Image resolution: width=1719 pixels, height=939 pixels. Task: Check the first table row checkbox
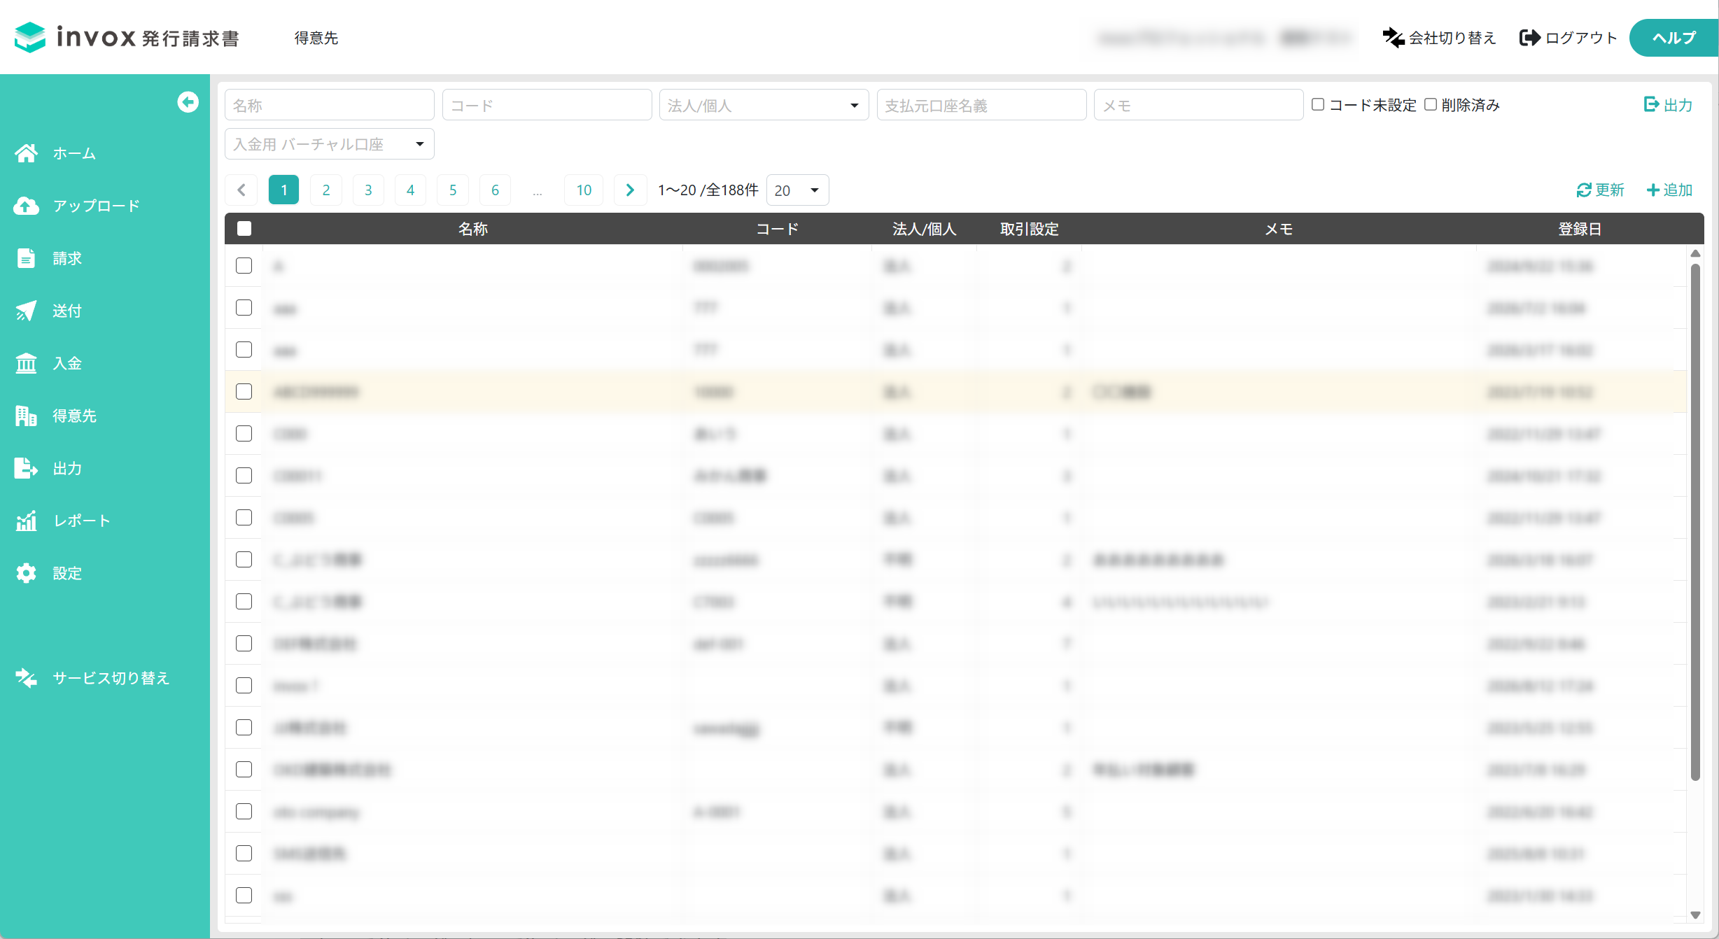(x=244, y=266)
